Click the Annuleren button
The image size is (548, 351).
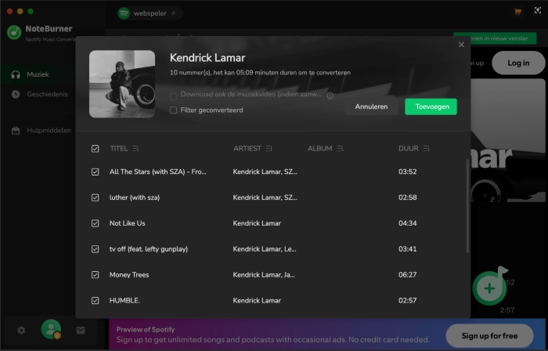[371, 107]
